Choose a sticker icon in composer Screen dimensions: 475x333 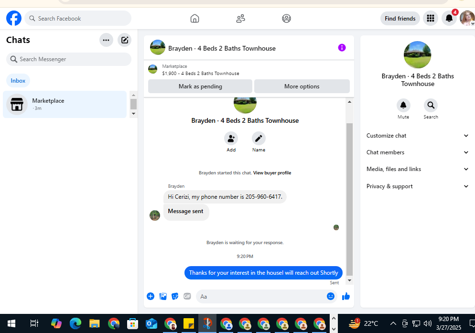pos(175,296)
